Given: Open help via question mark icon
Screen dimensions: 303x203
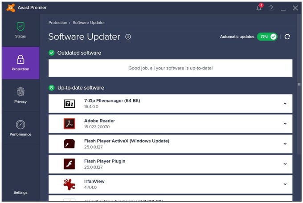Looking at the screenshot, I should coord(271,8).
